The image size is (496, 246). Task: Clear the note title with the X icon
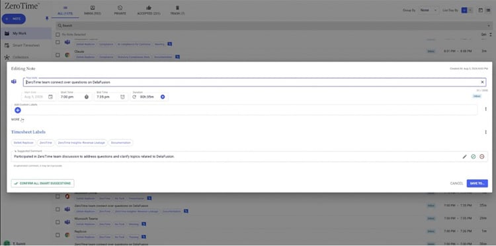click(482, 82)
